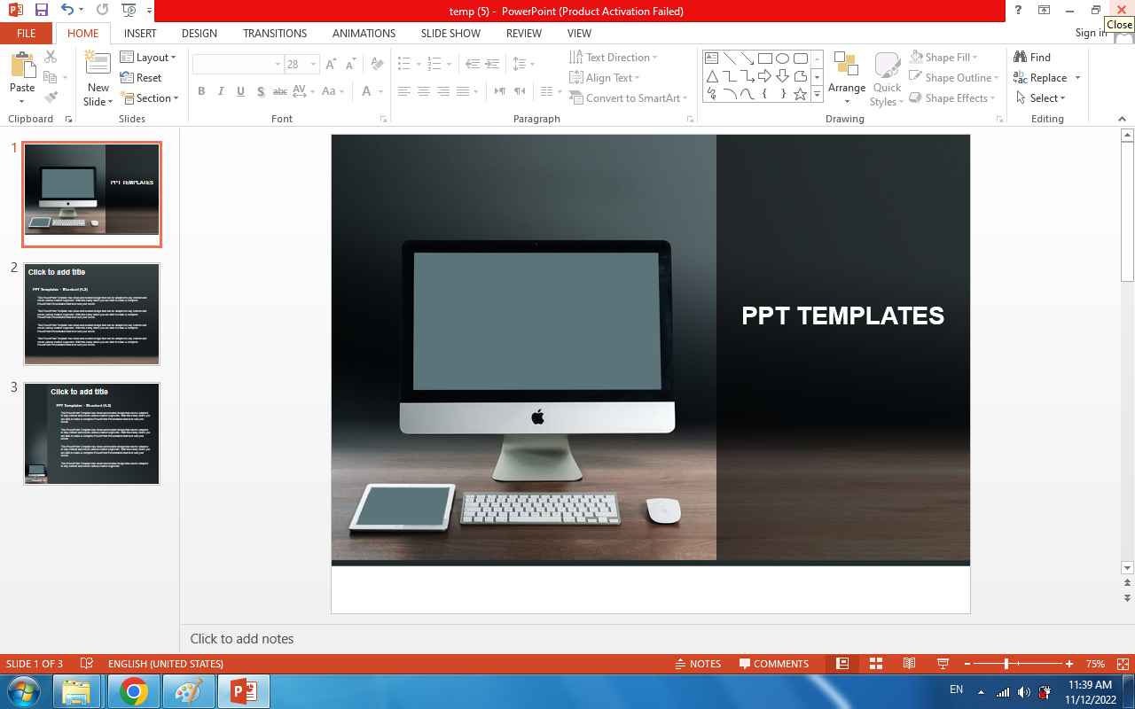Image resolution: width=1135 pixels, height=709 pixels.
Task: Fit slide to current window icon
Action: click(x=1123, y=664)
